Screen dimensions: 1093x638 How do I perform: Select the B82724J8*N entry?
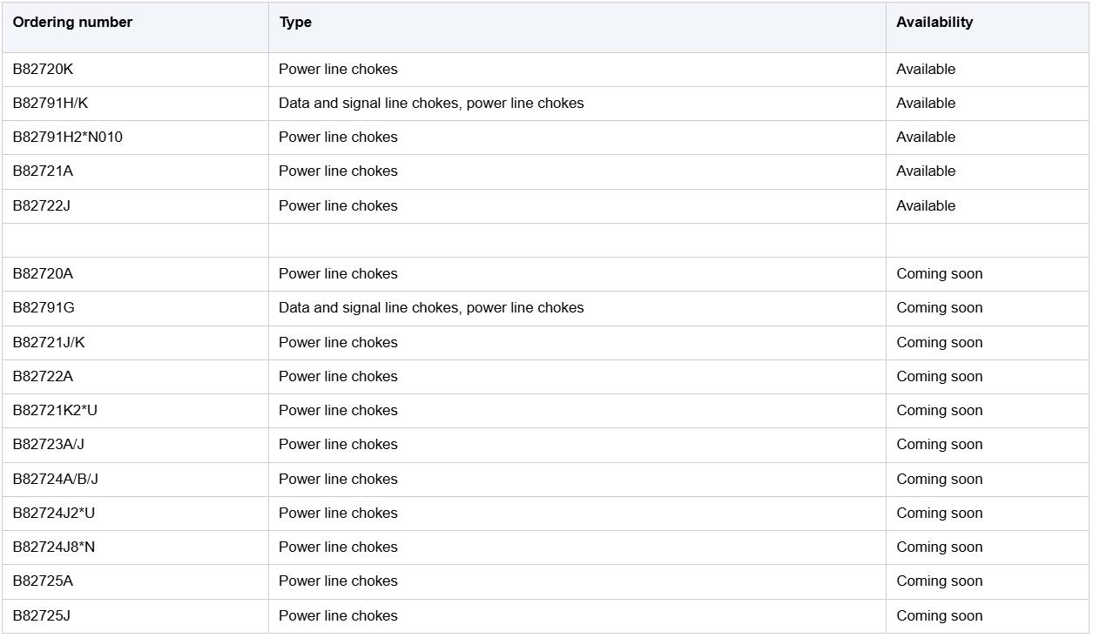[x=54, y=547]
